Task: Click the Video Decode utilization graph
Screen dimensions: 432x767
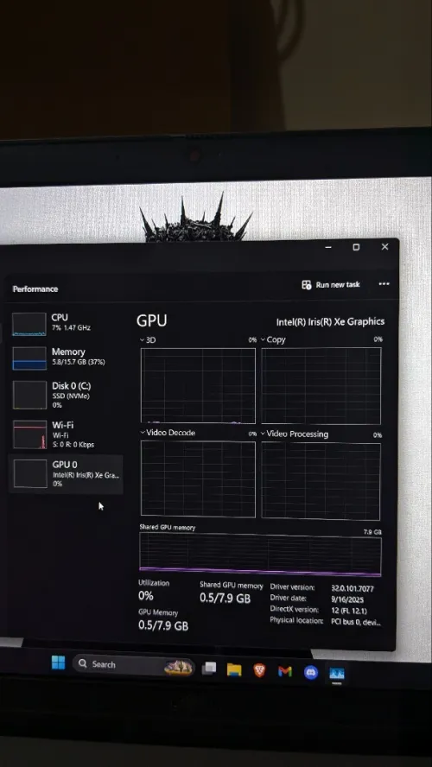Action: point(198,479)
